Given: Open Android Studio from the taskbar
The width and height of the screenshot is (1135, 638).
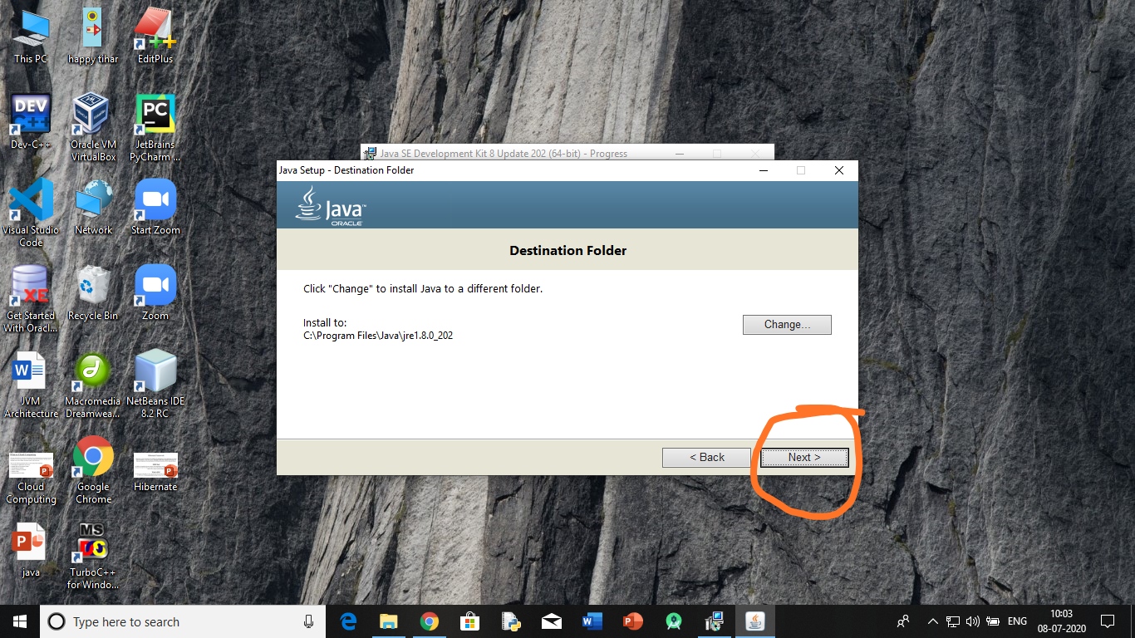Looking at the screenshot, I should point(673,621).
